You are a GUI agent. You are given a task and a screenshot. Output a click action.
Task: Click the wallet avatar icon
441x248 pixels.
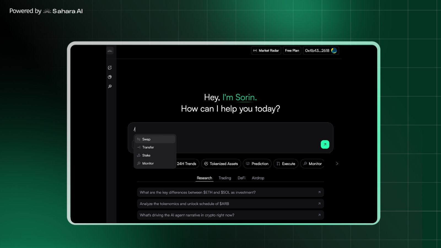click(x=334, y=50)
